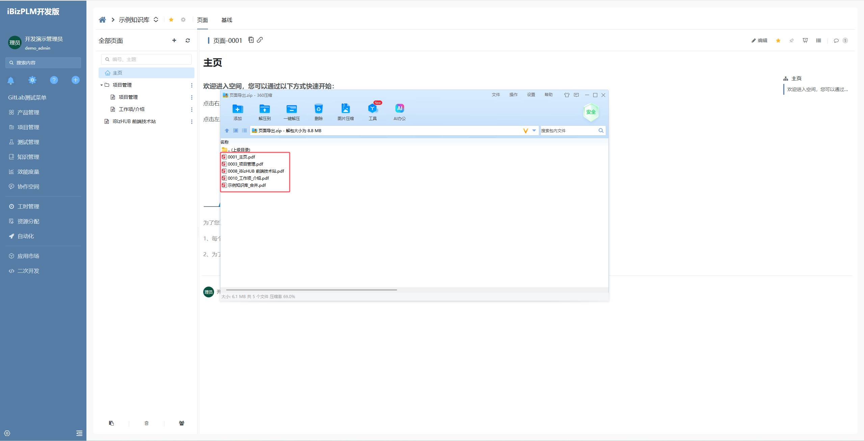Click the 编辑 edit button
The image size is (864, 441).
click(759, 40)
